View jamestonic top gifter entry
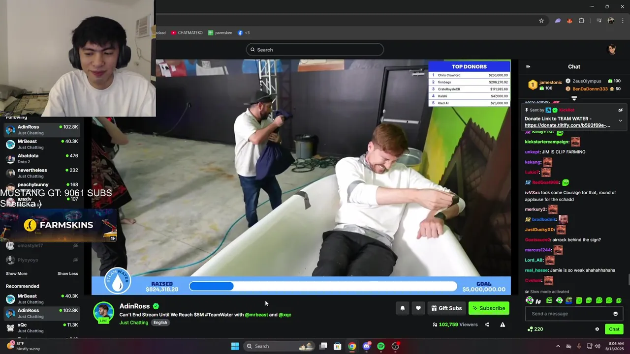Viewport: 630px width, 354px height. [x=545, y=85]
